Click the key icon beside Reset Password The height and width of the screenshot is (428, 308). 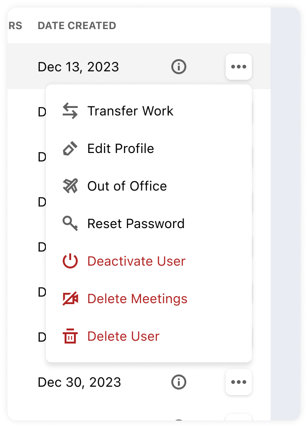(x=69, y=223)
